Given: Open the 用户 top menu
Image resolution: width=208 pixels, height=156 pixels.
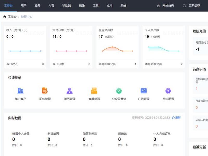Looking at the screenshot, I should [23, 5].
